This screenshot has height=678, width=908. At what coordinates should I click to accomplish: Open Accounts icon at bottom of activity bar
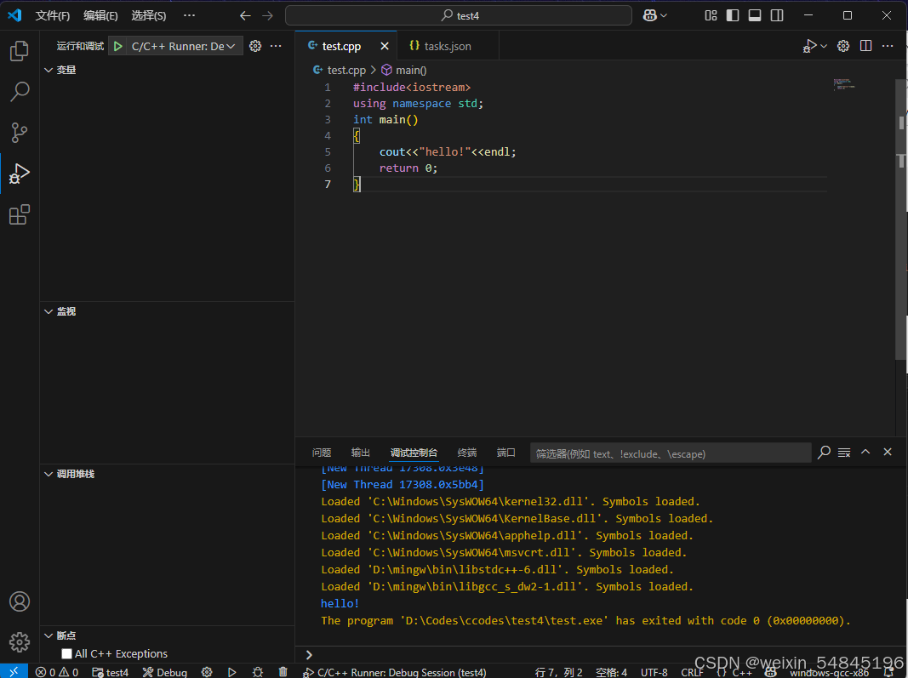click(x=19, y=601)
